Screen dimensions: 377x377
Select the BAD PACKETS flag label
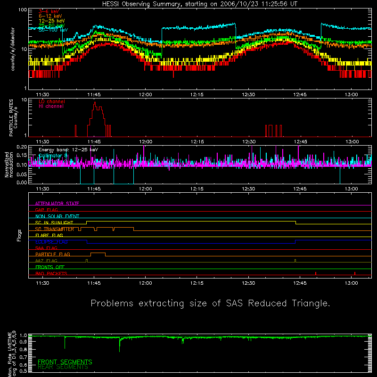(51, 273)
